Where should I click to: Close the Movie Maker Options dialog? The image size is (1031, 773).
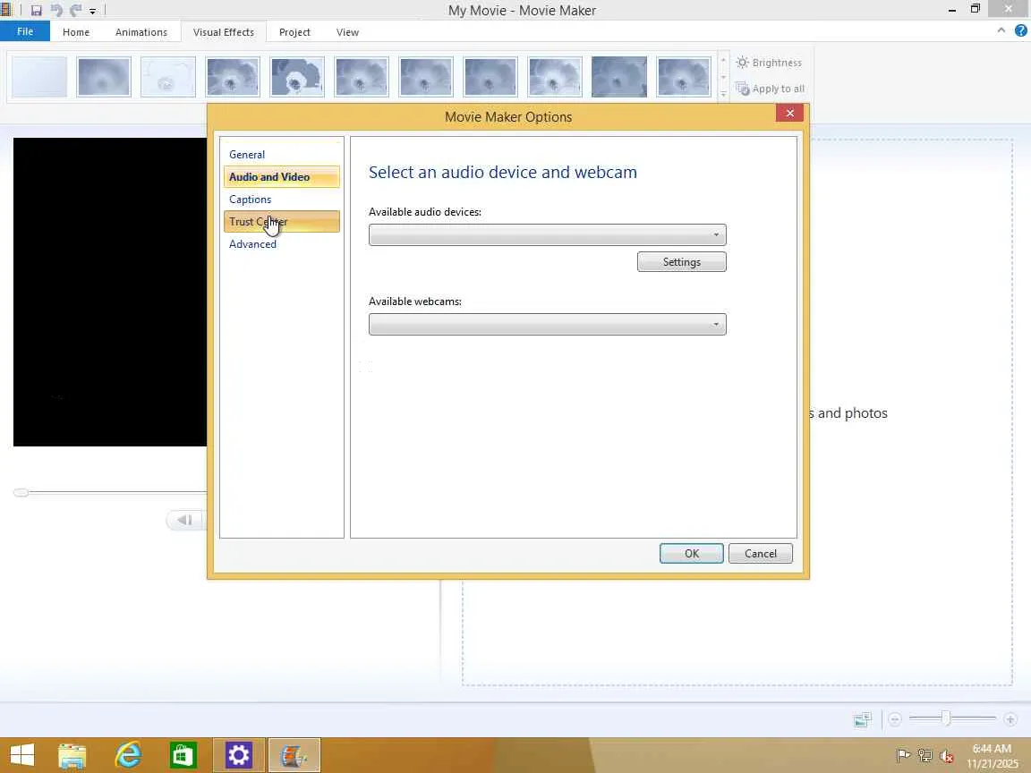point(789,113)
